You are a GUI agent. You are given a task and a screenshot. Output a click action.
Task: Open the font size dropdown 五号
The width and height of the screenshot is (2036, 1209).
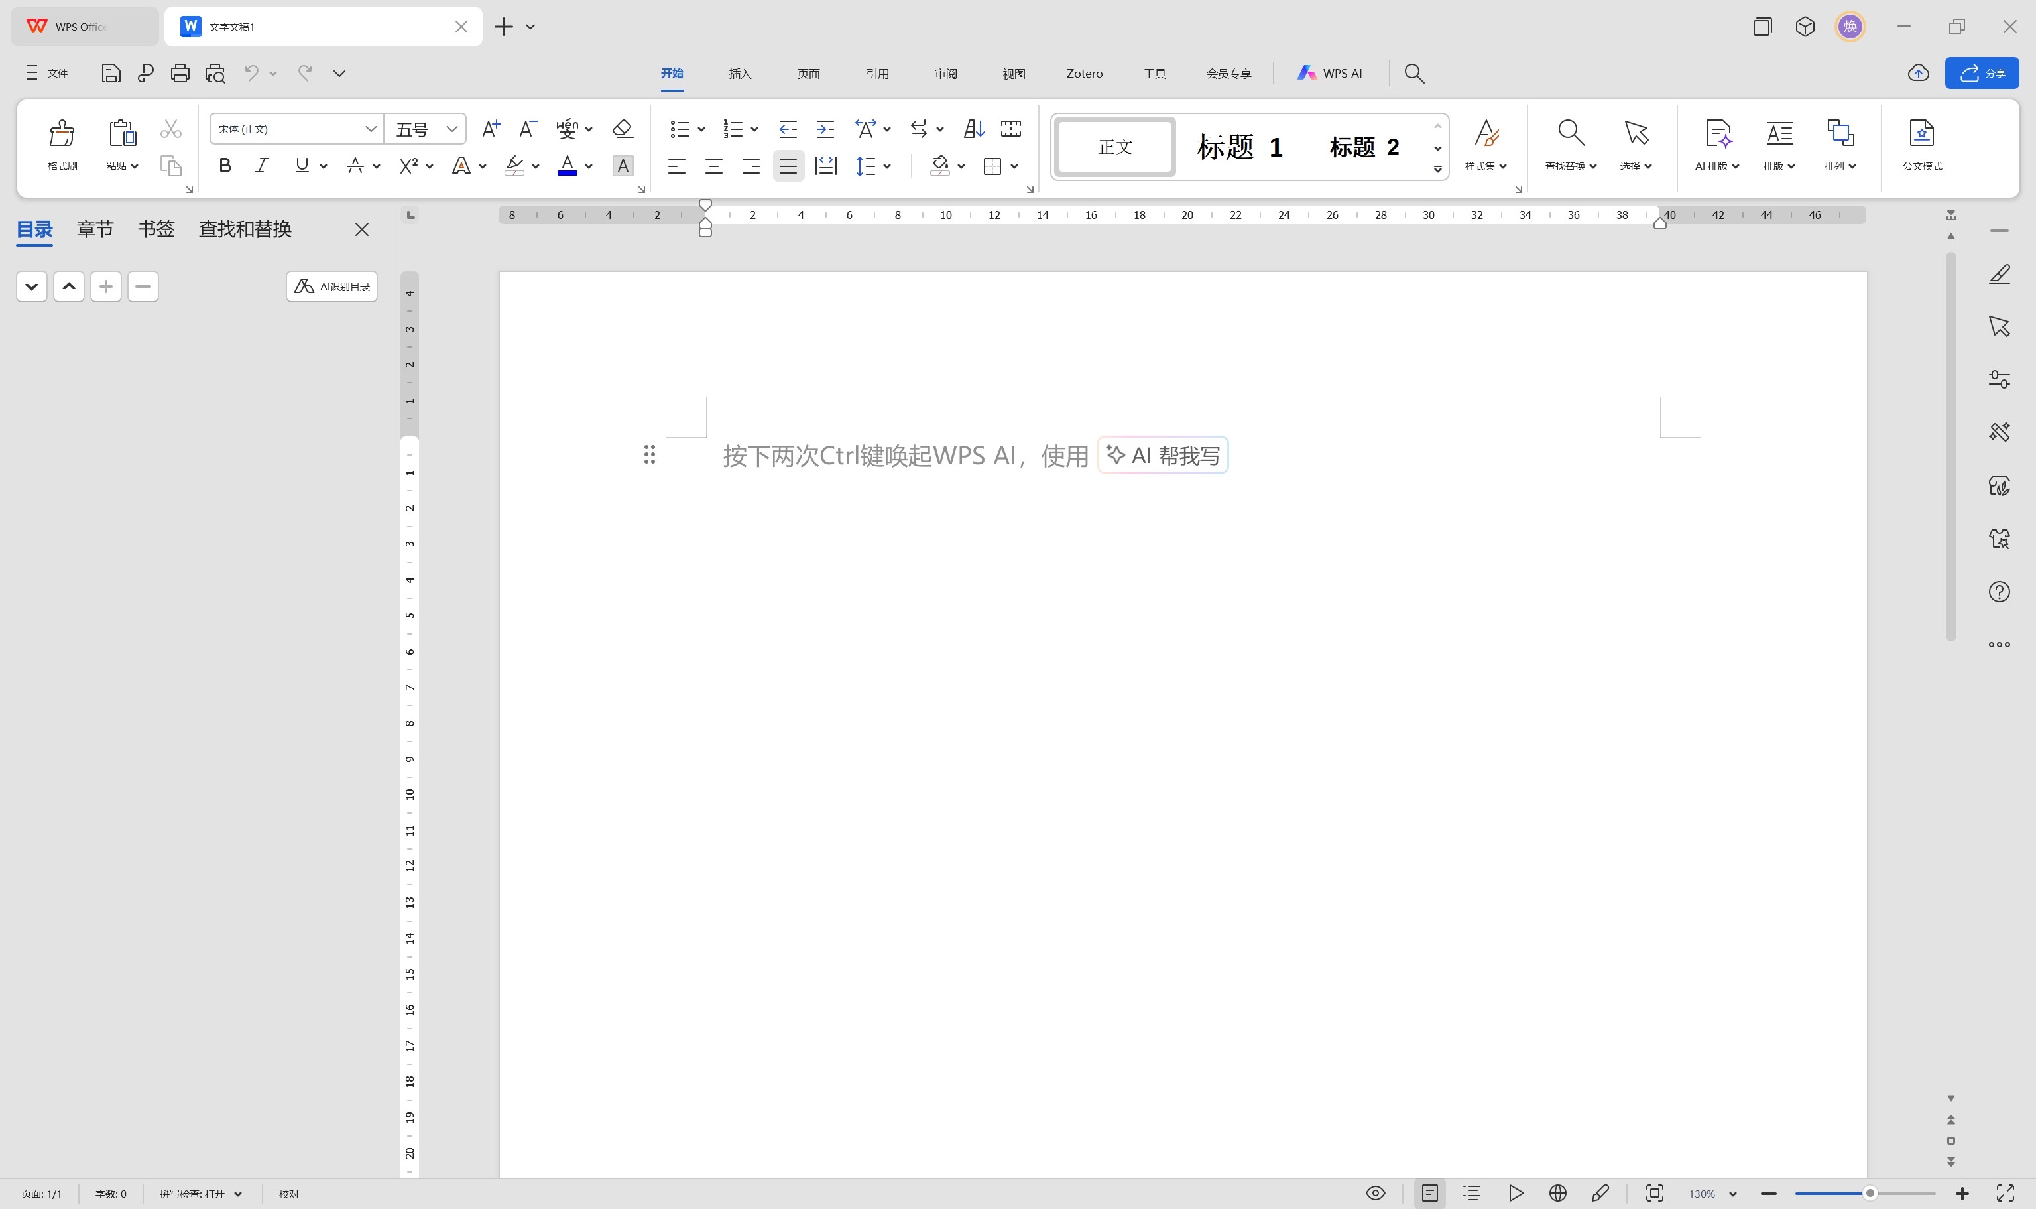click(x=452, y=129)
